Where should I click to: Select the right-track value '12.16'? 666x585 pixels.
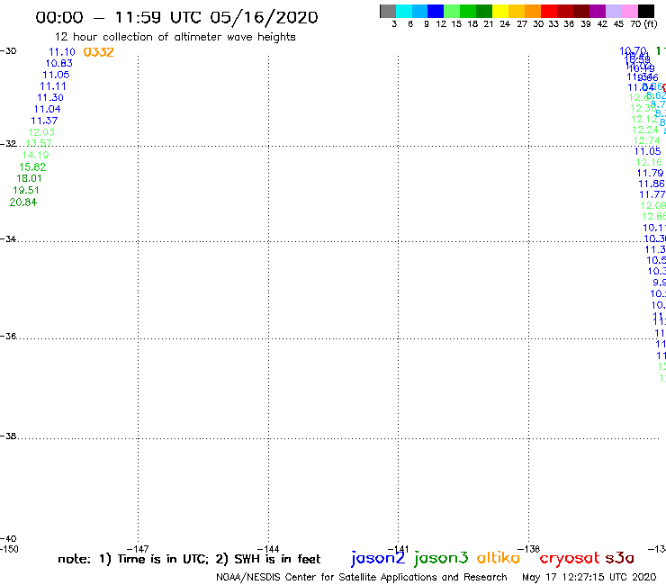(x=649, y=162)
